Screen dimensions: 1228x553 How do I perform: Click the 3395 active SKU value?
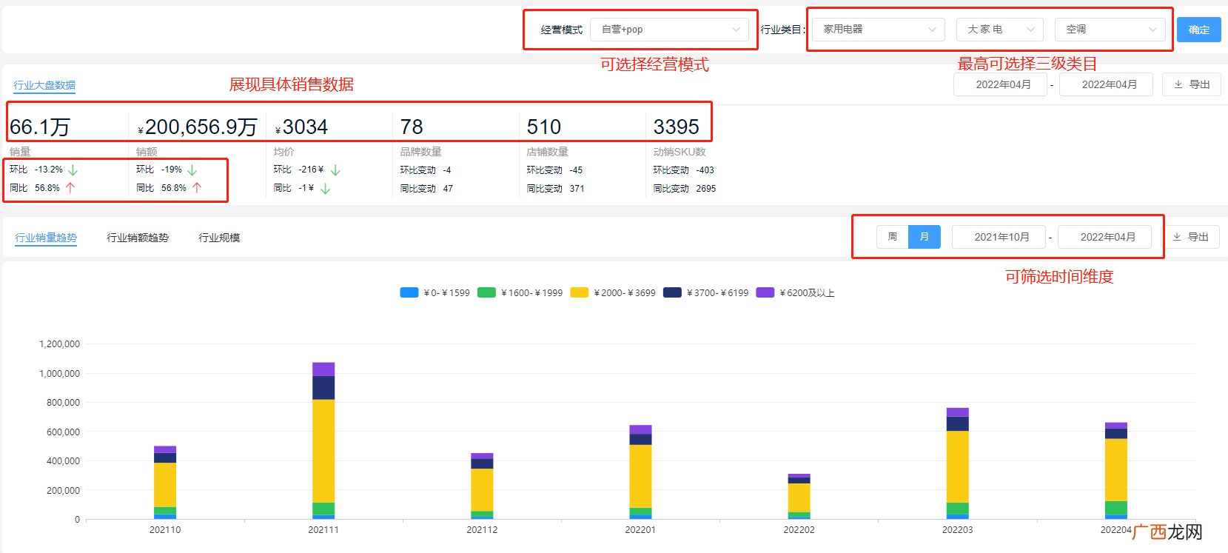tap(676, 127)
